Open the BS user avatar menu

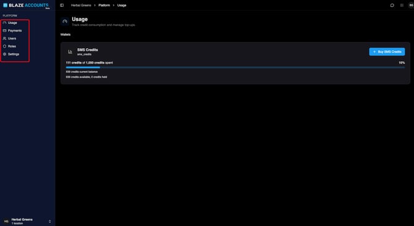pyautogui.click(x=411, y=6)
